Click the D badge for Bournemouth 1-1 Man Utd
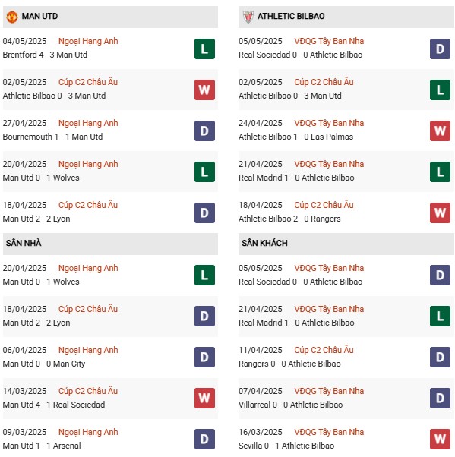The width and height of the screenshot is (455, 457). pos(204,131)
